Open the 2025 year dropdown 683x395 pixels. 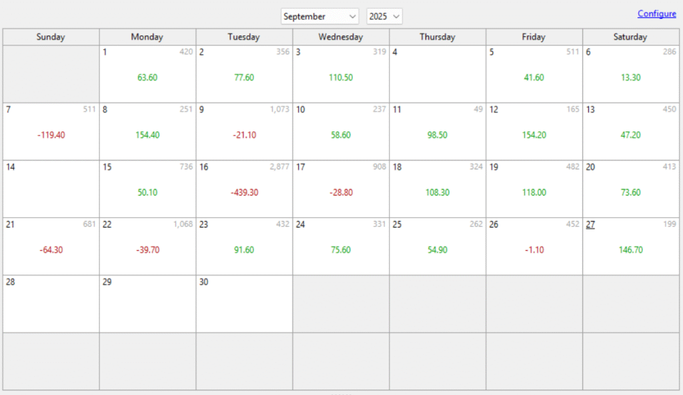coord(384,16)
